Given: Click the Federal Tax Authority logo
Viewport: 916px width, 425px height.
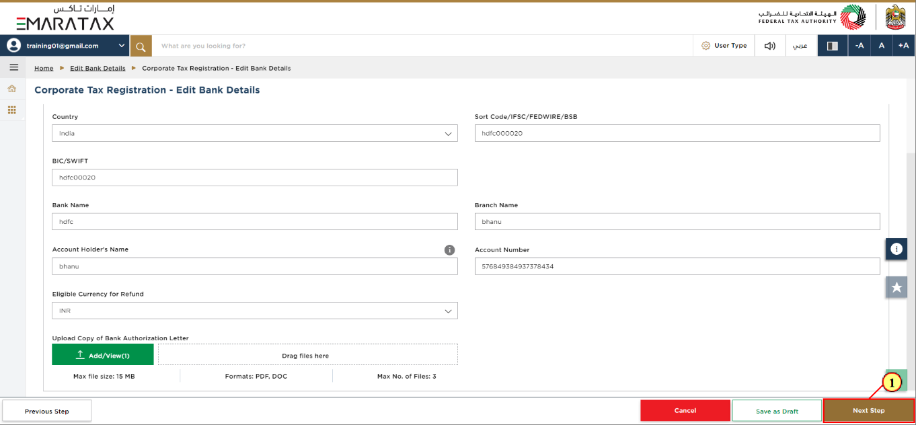Looking at the screenshot, I should pyautogui.click(x=812, y=17).
